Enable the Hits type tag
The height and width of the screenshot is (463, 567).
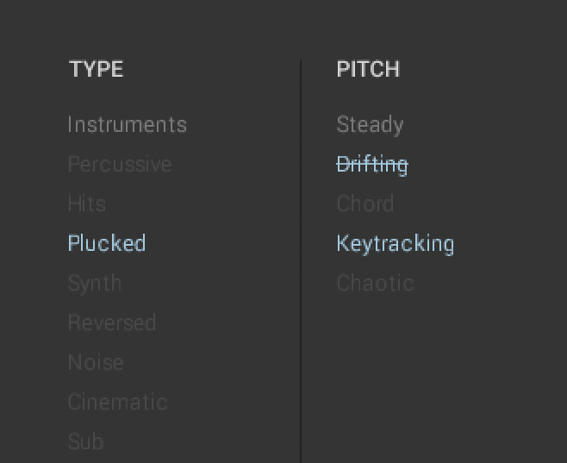[87, 204]
